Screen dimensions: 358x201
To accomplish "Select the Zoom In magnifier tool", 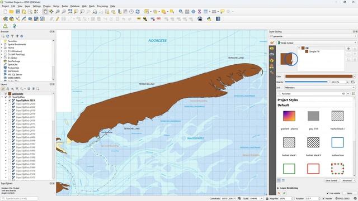I will click(58, 12).
